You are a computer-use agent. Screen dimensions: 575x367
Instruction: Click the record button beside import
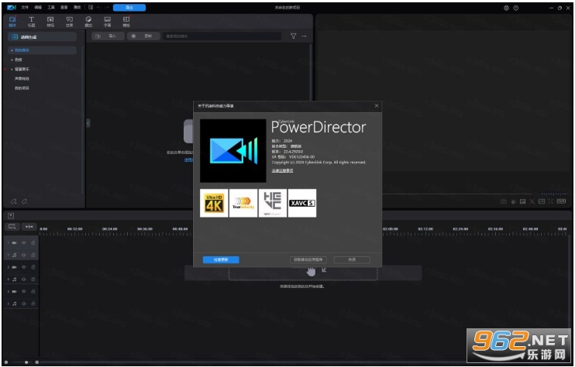[144, 36]
